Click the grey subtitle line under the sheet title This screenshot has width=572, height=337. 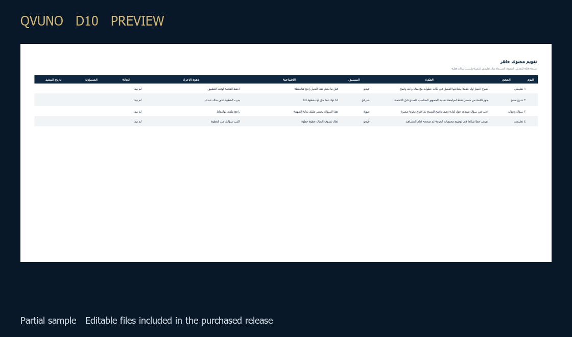pos(494,68)
